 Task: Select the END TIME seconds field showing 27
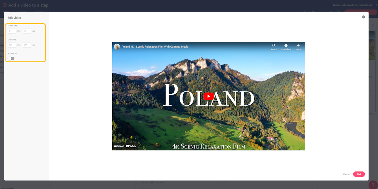coord(27,45)
